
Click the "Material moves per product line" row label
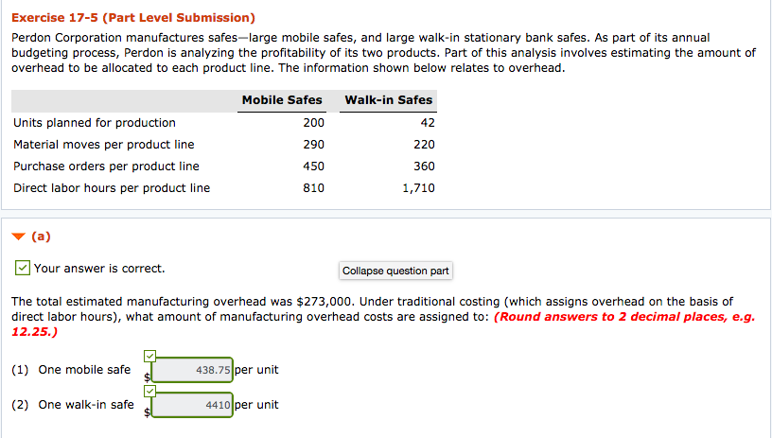click(104, 145)
